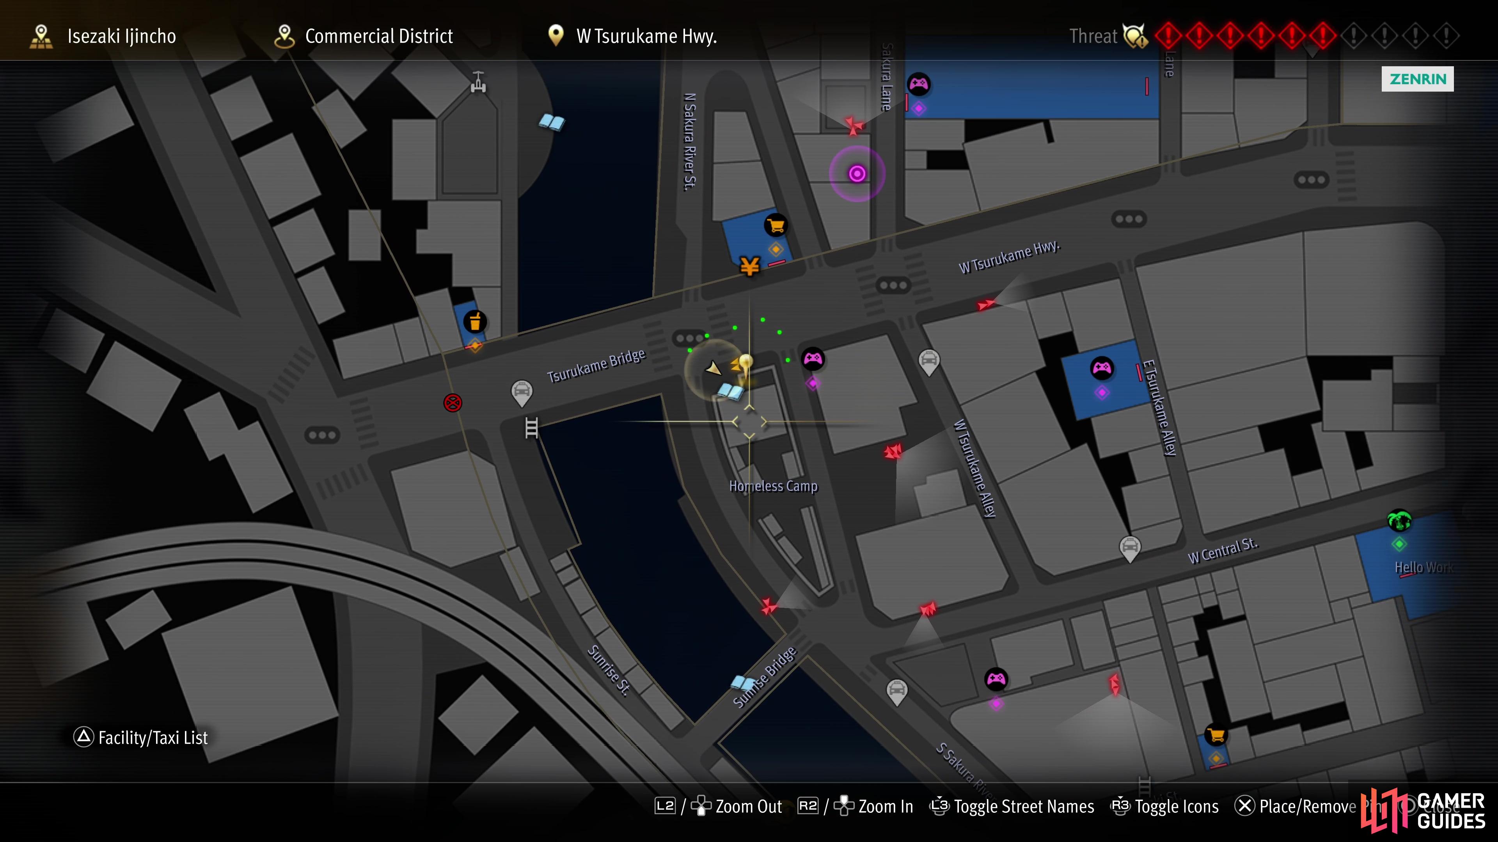Click red enemy marker below Homeless Camp
The width and height of the screenshot is (1498, 842).
click(769, 606)
